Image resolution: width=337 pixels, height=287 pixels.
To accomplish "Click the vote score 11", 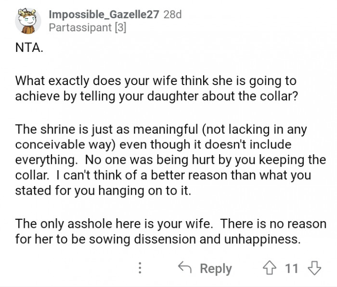I will 291,268.
